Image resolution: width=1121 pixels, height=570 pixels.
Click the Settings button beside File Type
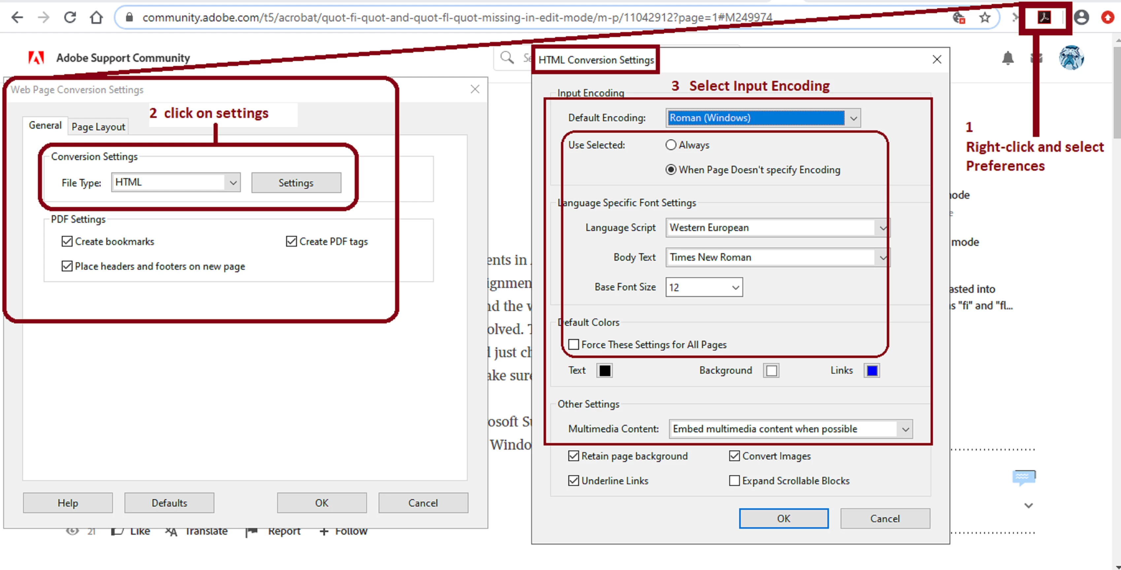point(296,183)
